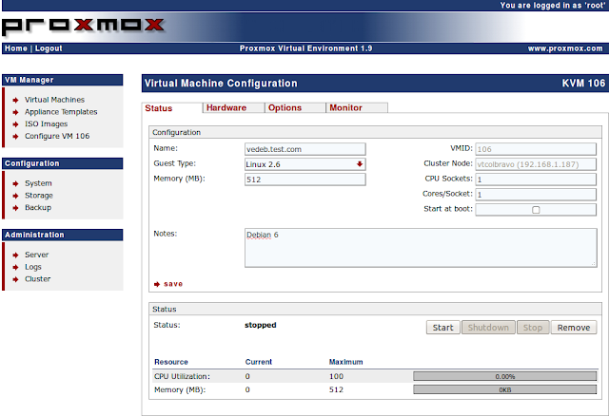This screenshot has height=416, width=609.
Task: Click the CPU Sockets input field
Action: coord(536,180)
